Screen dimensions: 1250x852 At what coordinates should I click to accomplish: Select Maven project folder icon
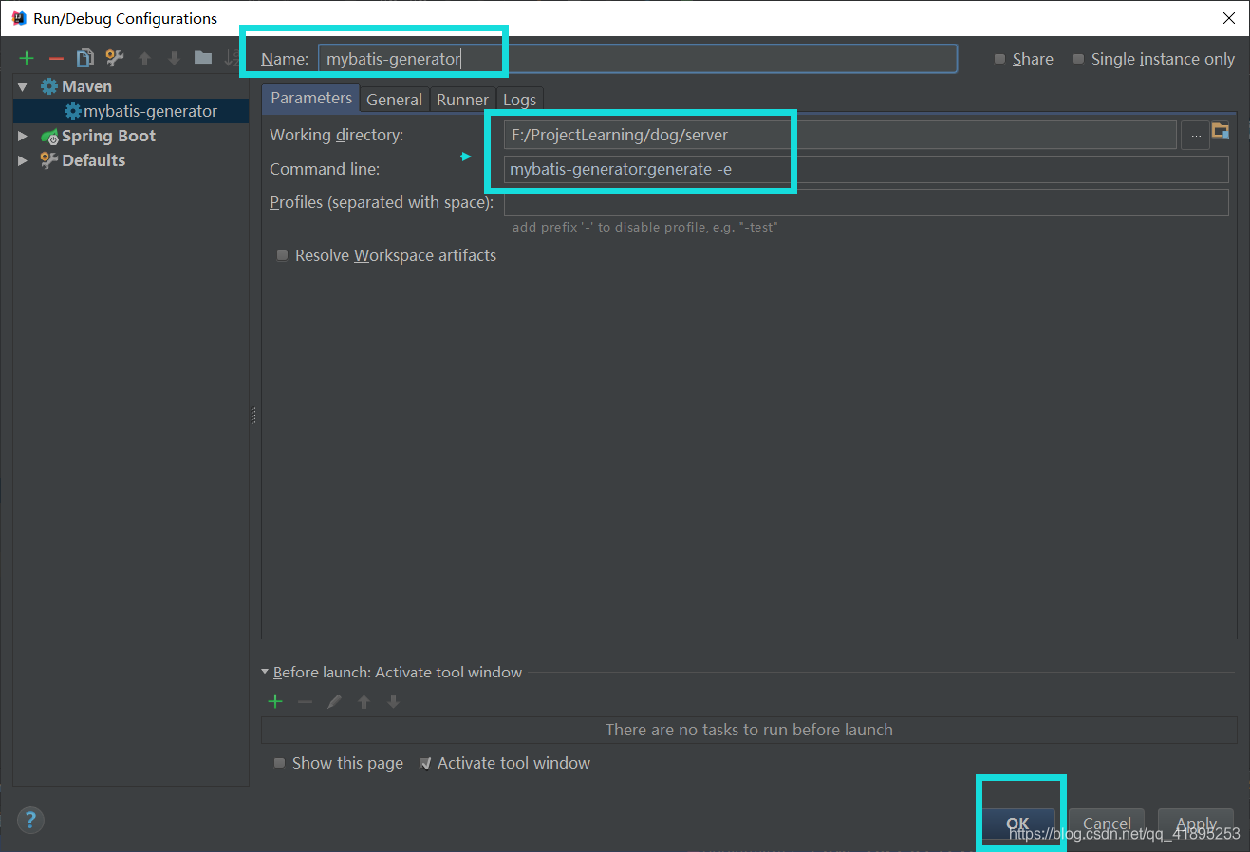tap(1221, 130)
